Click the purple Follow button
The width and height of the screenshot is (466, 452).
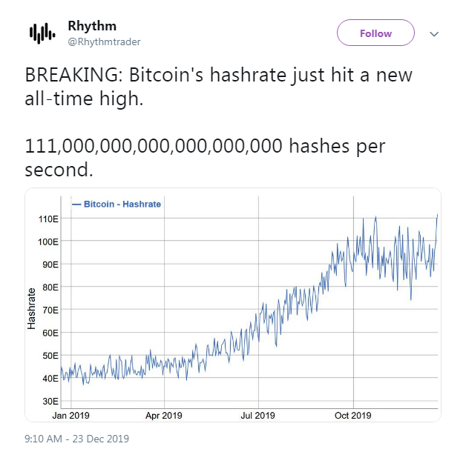point(375,33)
